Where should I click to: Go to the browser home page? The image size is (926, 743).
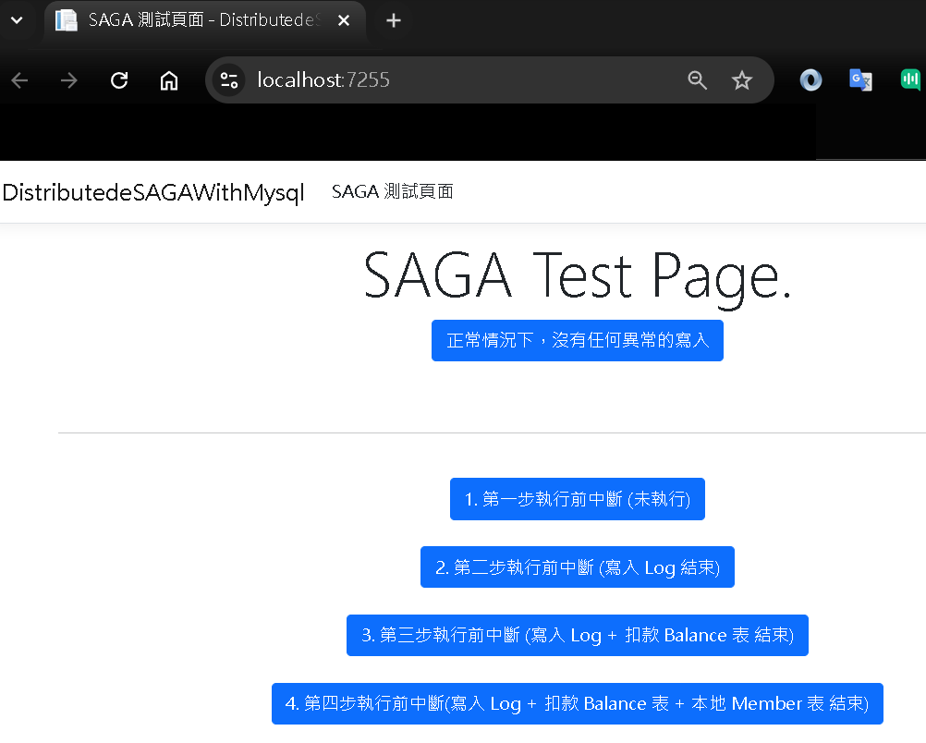tap(169, 80)
